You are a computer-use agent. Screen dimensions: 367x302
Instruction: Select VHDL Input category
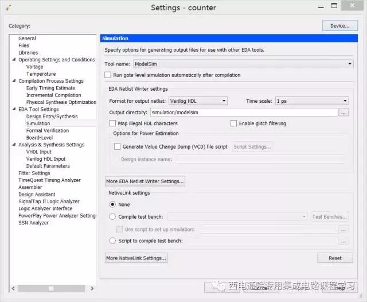tap(38, 152)
